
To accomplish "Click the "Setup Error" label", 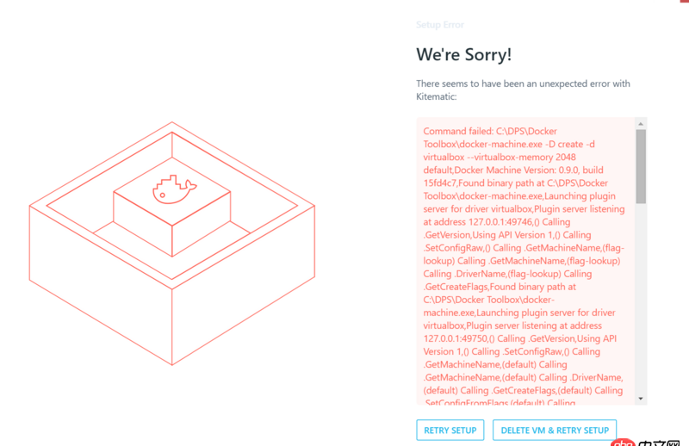I will tap(439, 25).
